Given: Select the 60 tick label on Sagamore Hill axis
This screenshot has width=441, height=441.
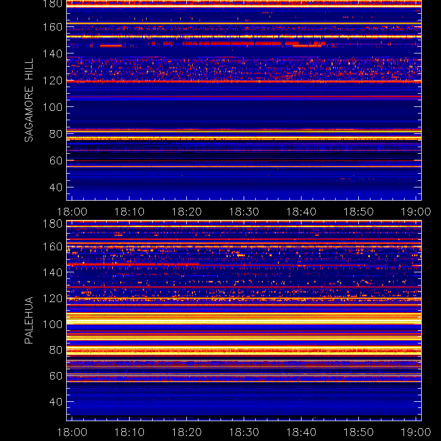Looking at the screenshot, I should (56, 160).
